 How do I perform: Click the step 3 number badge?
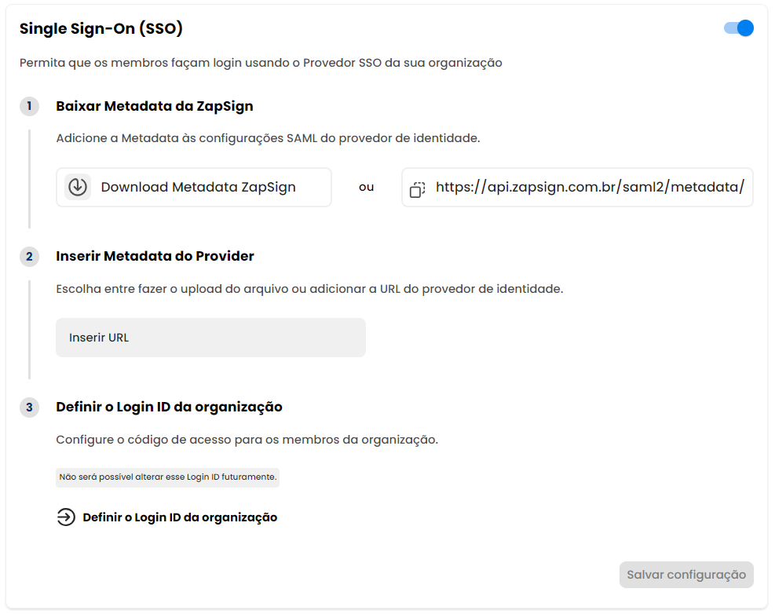click(x=30, y=408)
